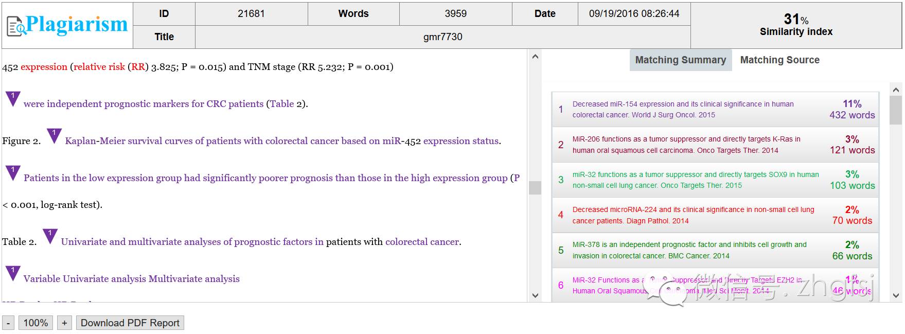Click source number 5 in summary list

click(561, 250)
